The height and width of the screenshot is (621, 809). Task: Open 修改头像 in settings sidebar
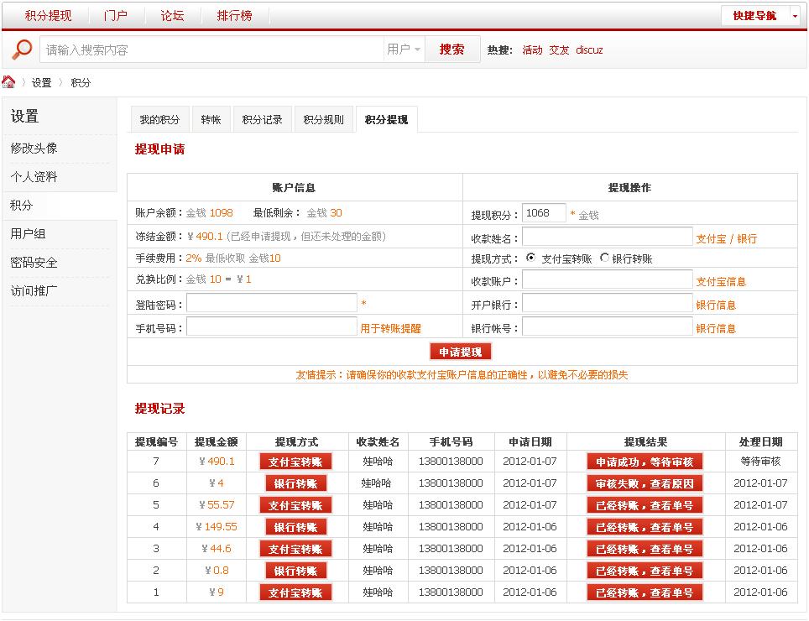[34, 149]
